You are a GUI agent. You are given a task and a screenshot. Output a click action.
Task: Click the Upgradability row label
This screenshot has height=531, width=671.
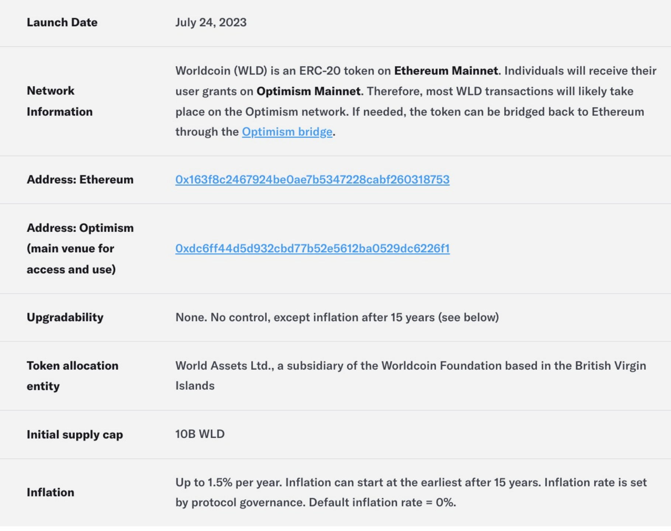65,317
